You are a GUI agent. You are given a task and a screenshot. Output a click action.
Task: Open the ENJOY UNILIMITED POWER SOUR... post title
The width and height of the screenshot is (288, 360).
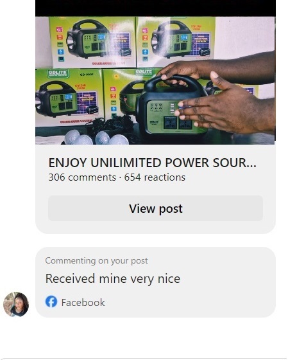[153, 163]
